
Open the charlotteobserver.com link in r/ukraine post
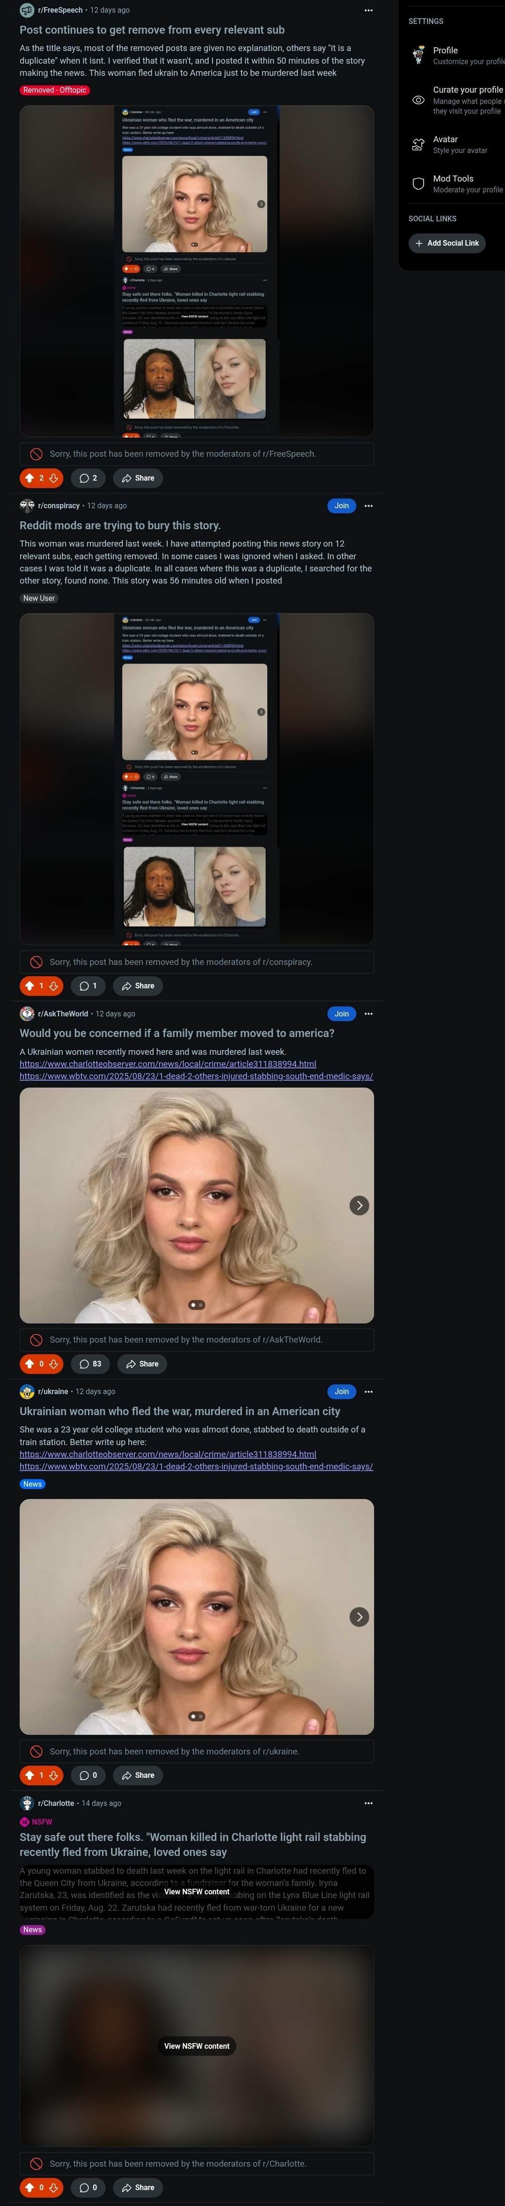pyautogui.click(x=168, y=1454)
